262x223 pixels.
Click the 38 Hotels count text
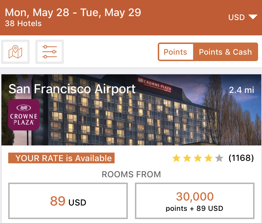click(x=23, y=24)
